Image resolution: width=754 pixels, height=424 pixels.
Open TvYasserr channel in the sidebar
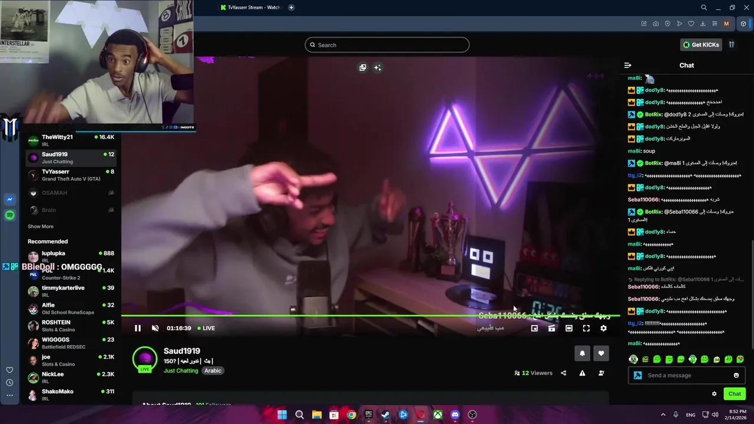tap(71, 175)
